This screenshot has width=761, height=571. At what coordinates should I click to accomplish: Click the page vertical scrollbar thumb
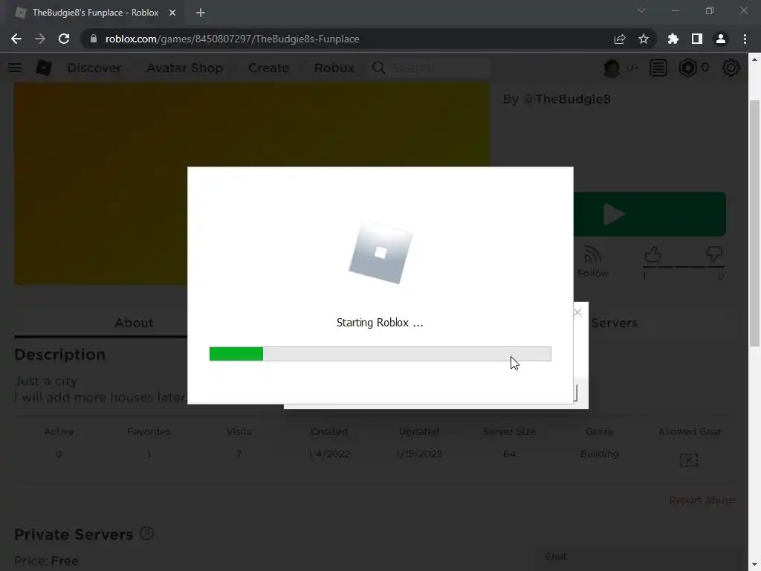[754, 223]
